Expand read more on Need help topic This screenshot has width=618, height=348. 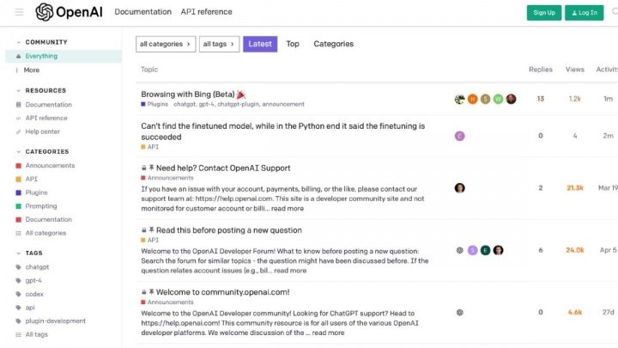(288, 209)
